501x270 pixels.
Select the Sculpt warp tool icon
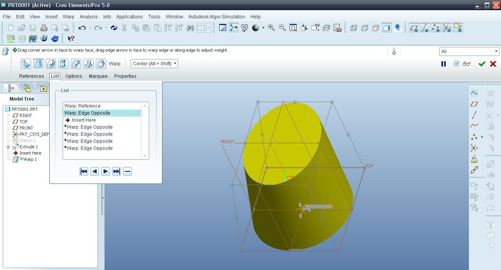click(101, 63)
